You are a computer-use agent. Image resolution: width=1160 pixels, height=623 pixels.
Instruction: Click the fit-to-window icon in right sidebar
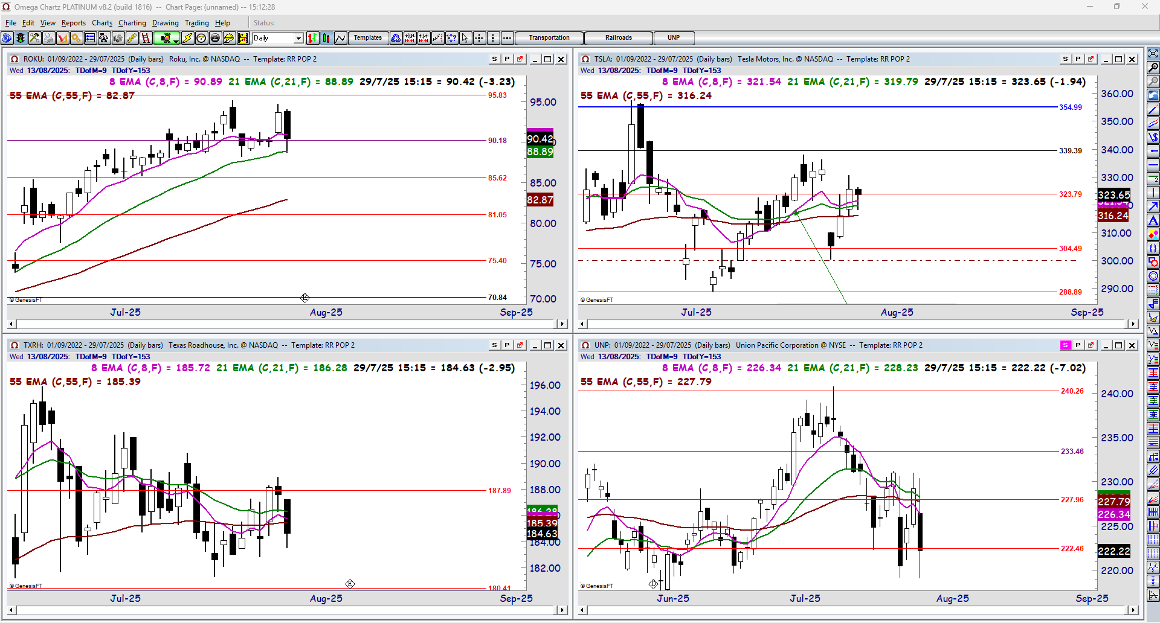1153,53
